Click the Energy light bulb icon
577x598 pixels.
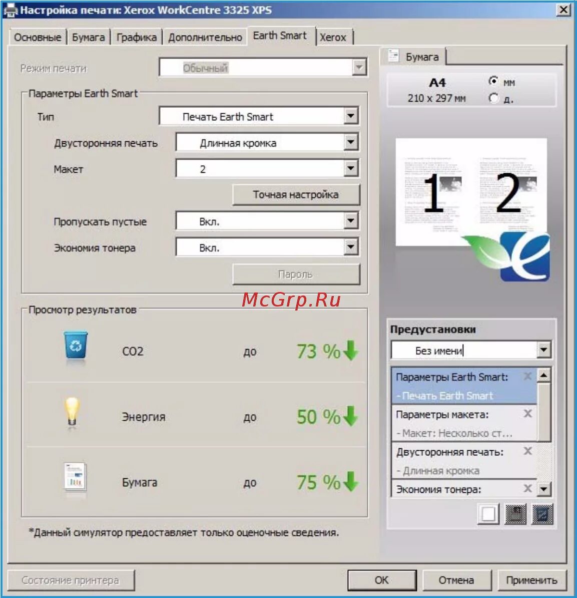[72, 412]
